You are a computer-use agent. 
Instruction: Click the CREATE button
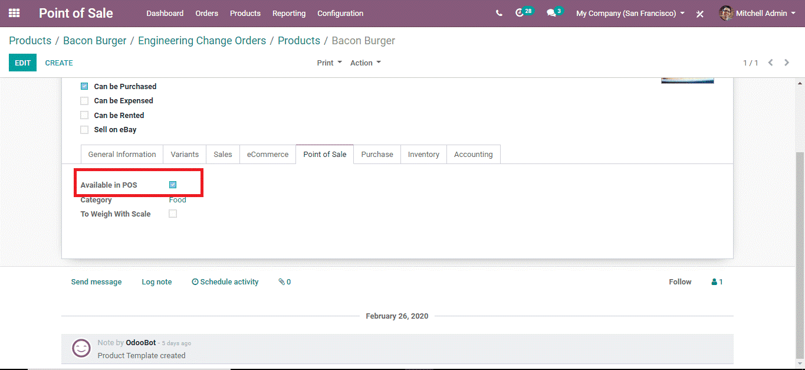59,63
